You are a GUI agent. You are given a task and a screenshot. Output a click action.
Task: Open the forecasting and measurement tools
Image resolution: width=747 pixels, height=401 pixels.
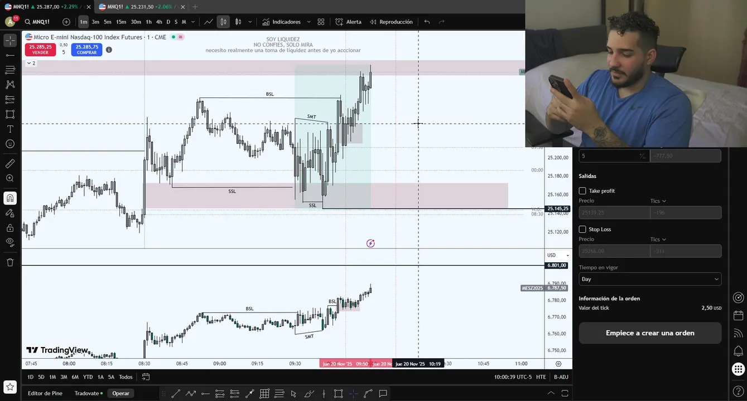click(10, 99)
